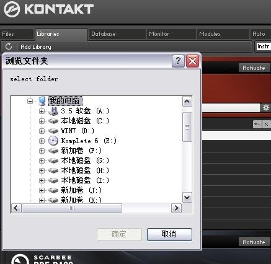
Task: Select Komplete 6 (E:) disc
Action: click(x=89, y=141)
